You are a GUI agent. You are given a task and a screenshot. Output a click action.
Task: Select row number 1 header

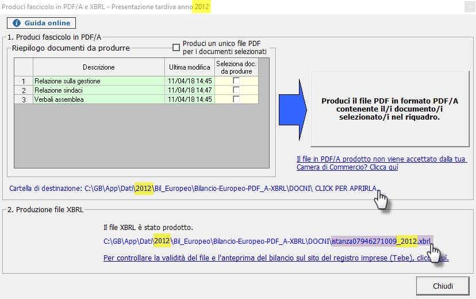24,81
